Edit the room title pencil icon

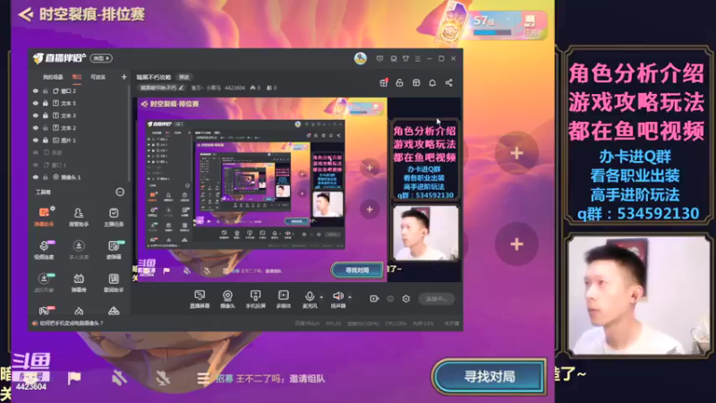tap(182, 87)
